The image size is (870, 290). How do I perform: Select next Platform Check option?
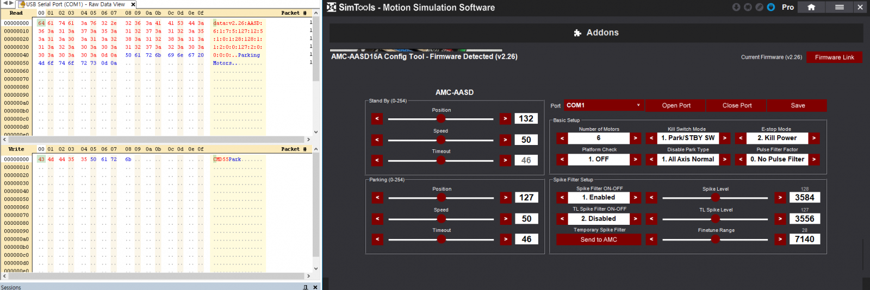pos(635,159)
